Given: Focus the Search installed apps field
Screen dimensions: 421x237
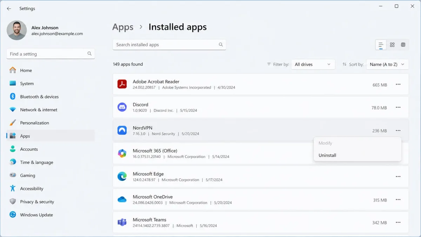Looking at the screenshot, I should 169,45.
